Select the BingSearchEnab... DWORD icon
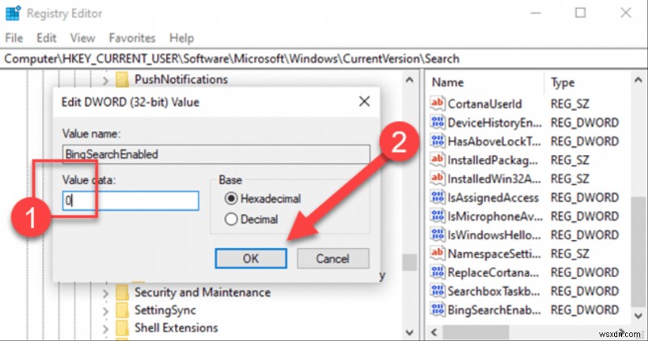The height and width of the screenshot is (341, 648). click(437, 309)
